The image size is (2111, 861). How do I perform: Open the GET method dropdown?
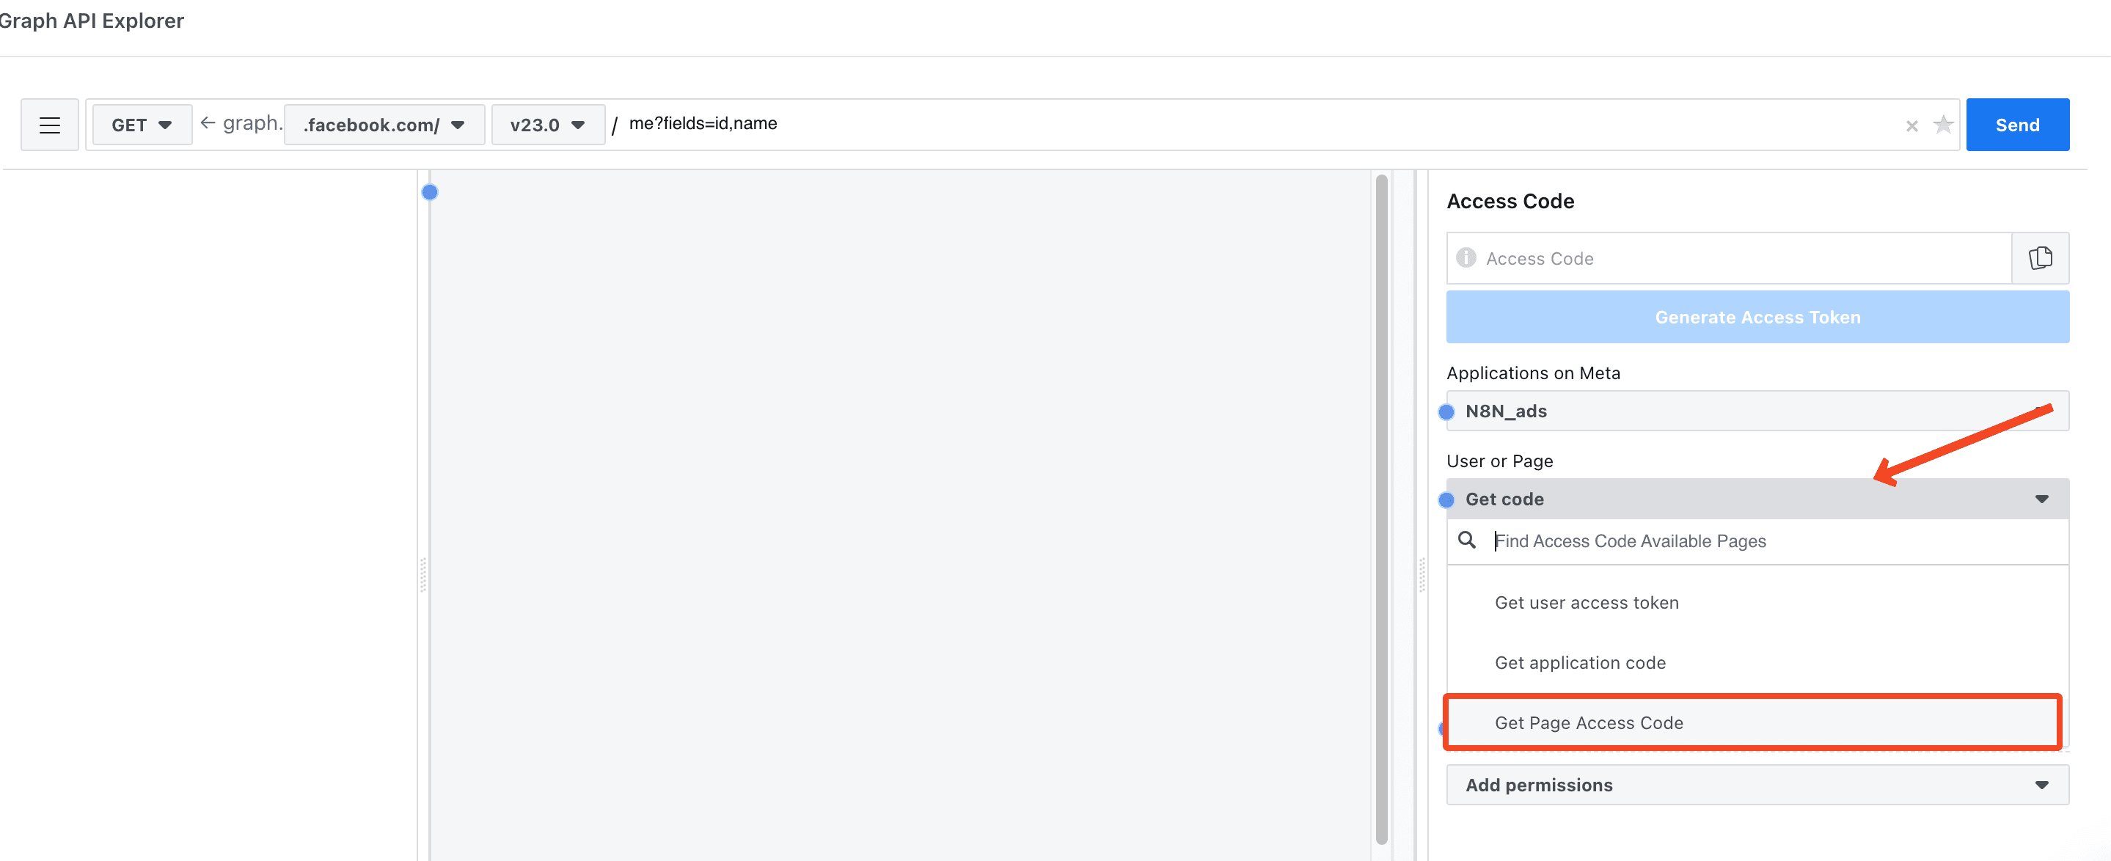point(142,125)
